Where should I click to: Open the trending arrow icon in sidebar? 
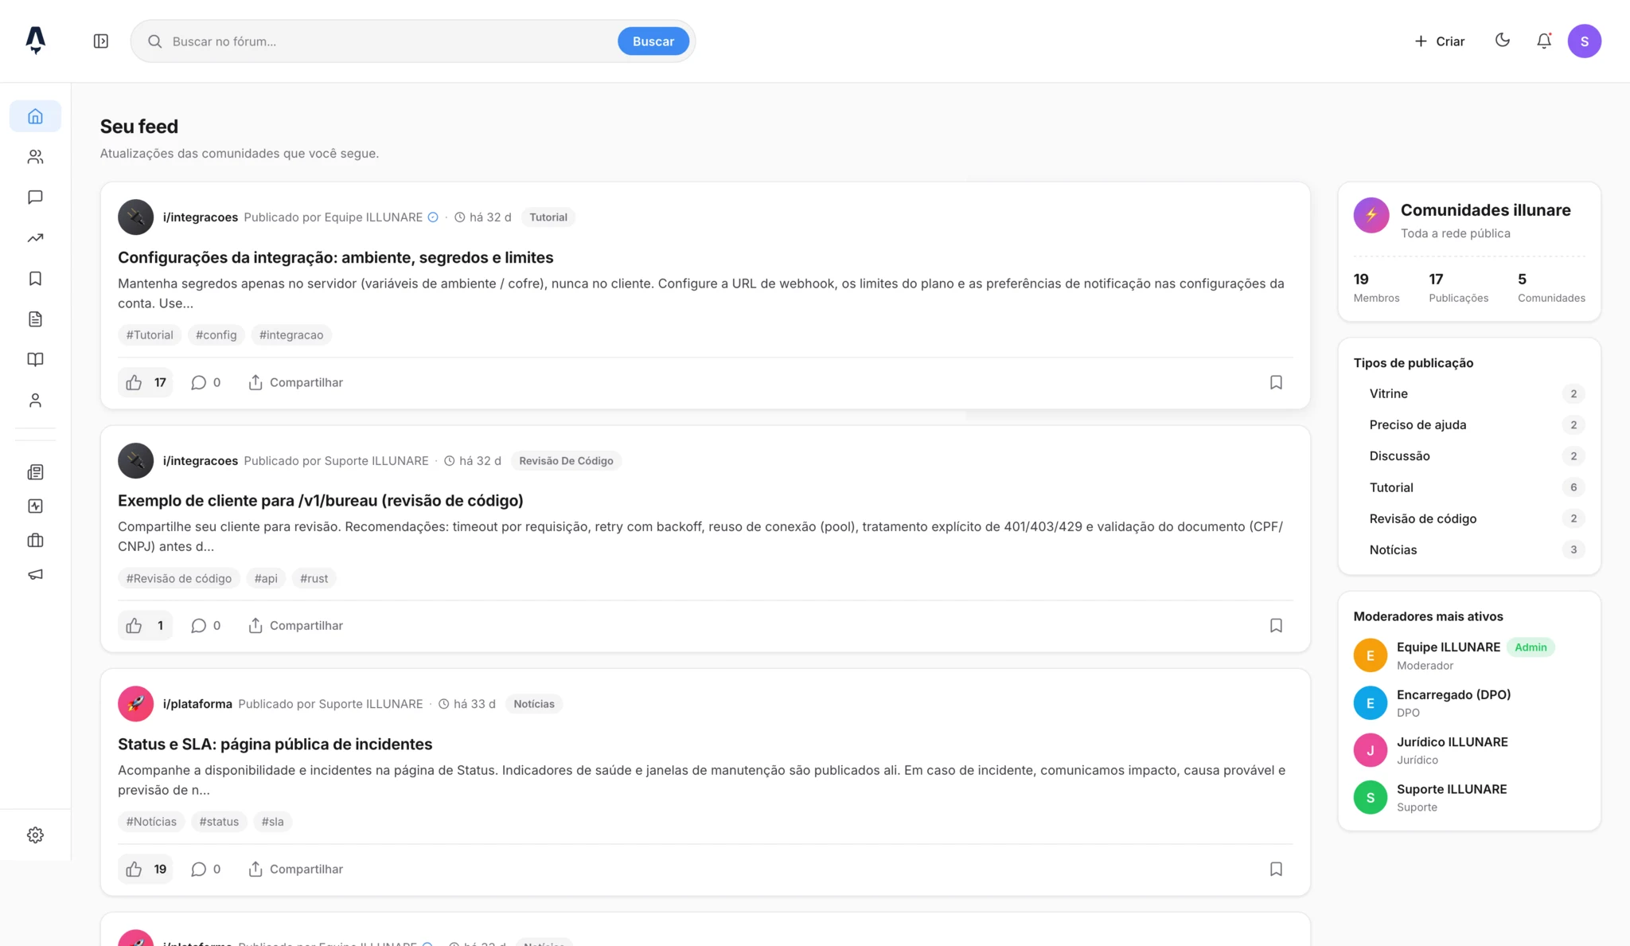click(x=35, y=238)
